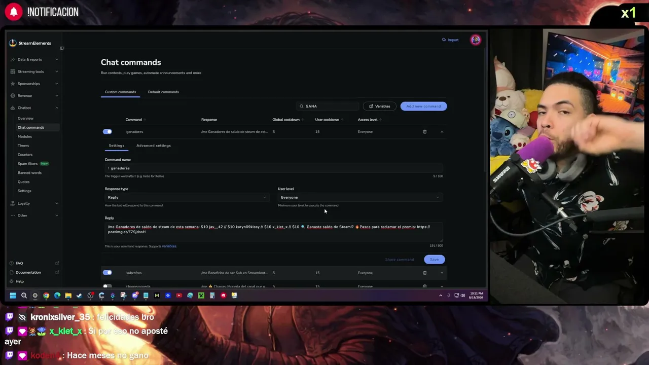Click the Add new command button

pyautogui.click(x=423, y=106)
